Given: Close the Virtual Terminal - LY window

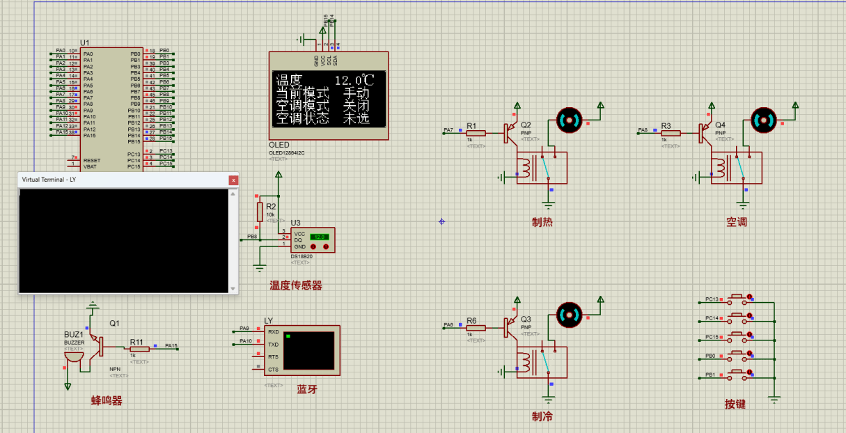Looking at the screenshot, I should (x=233, y=180).
